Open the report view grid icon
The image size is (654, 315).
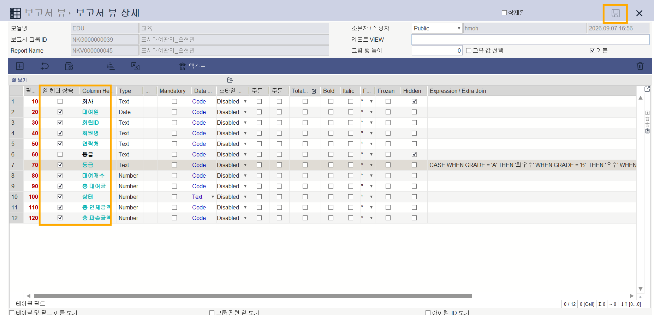[x=15, y=13]
